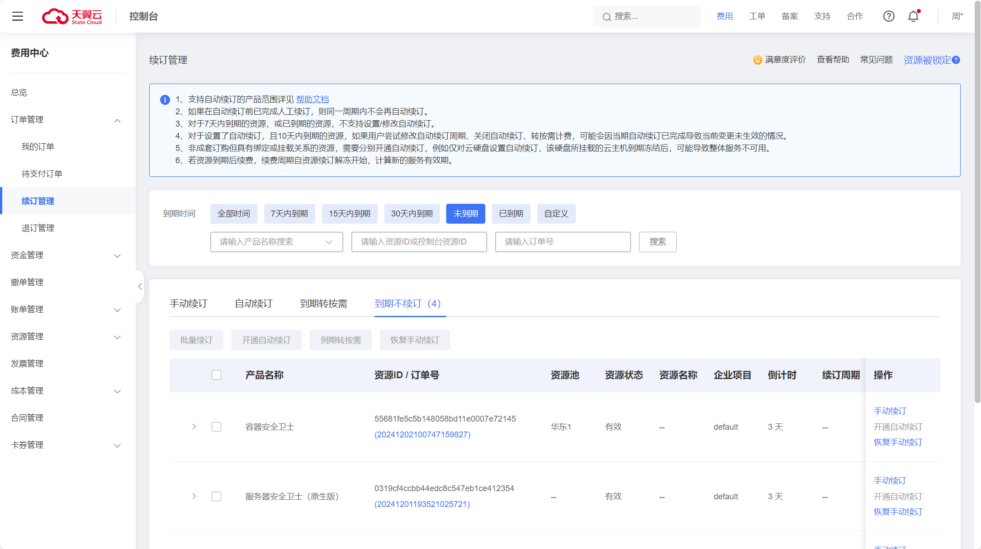981x549 pixels.
Task: Expand the 卡券管理 sidebar section
Action: pyautogui.click(x=117, y=446)
